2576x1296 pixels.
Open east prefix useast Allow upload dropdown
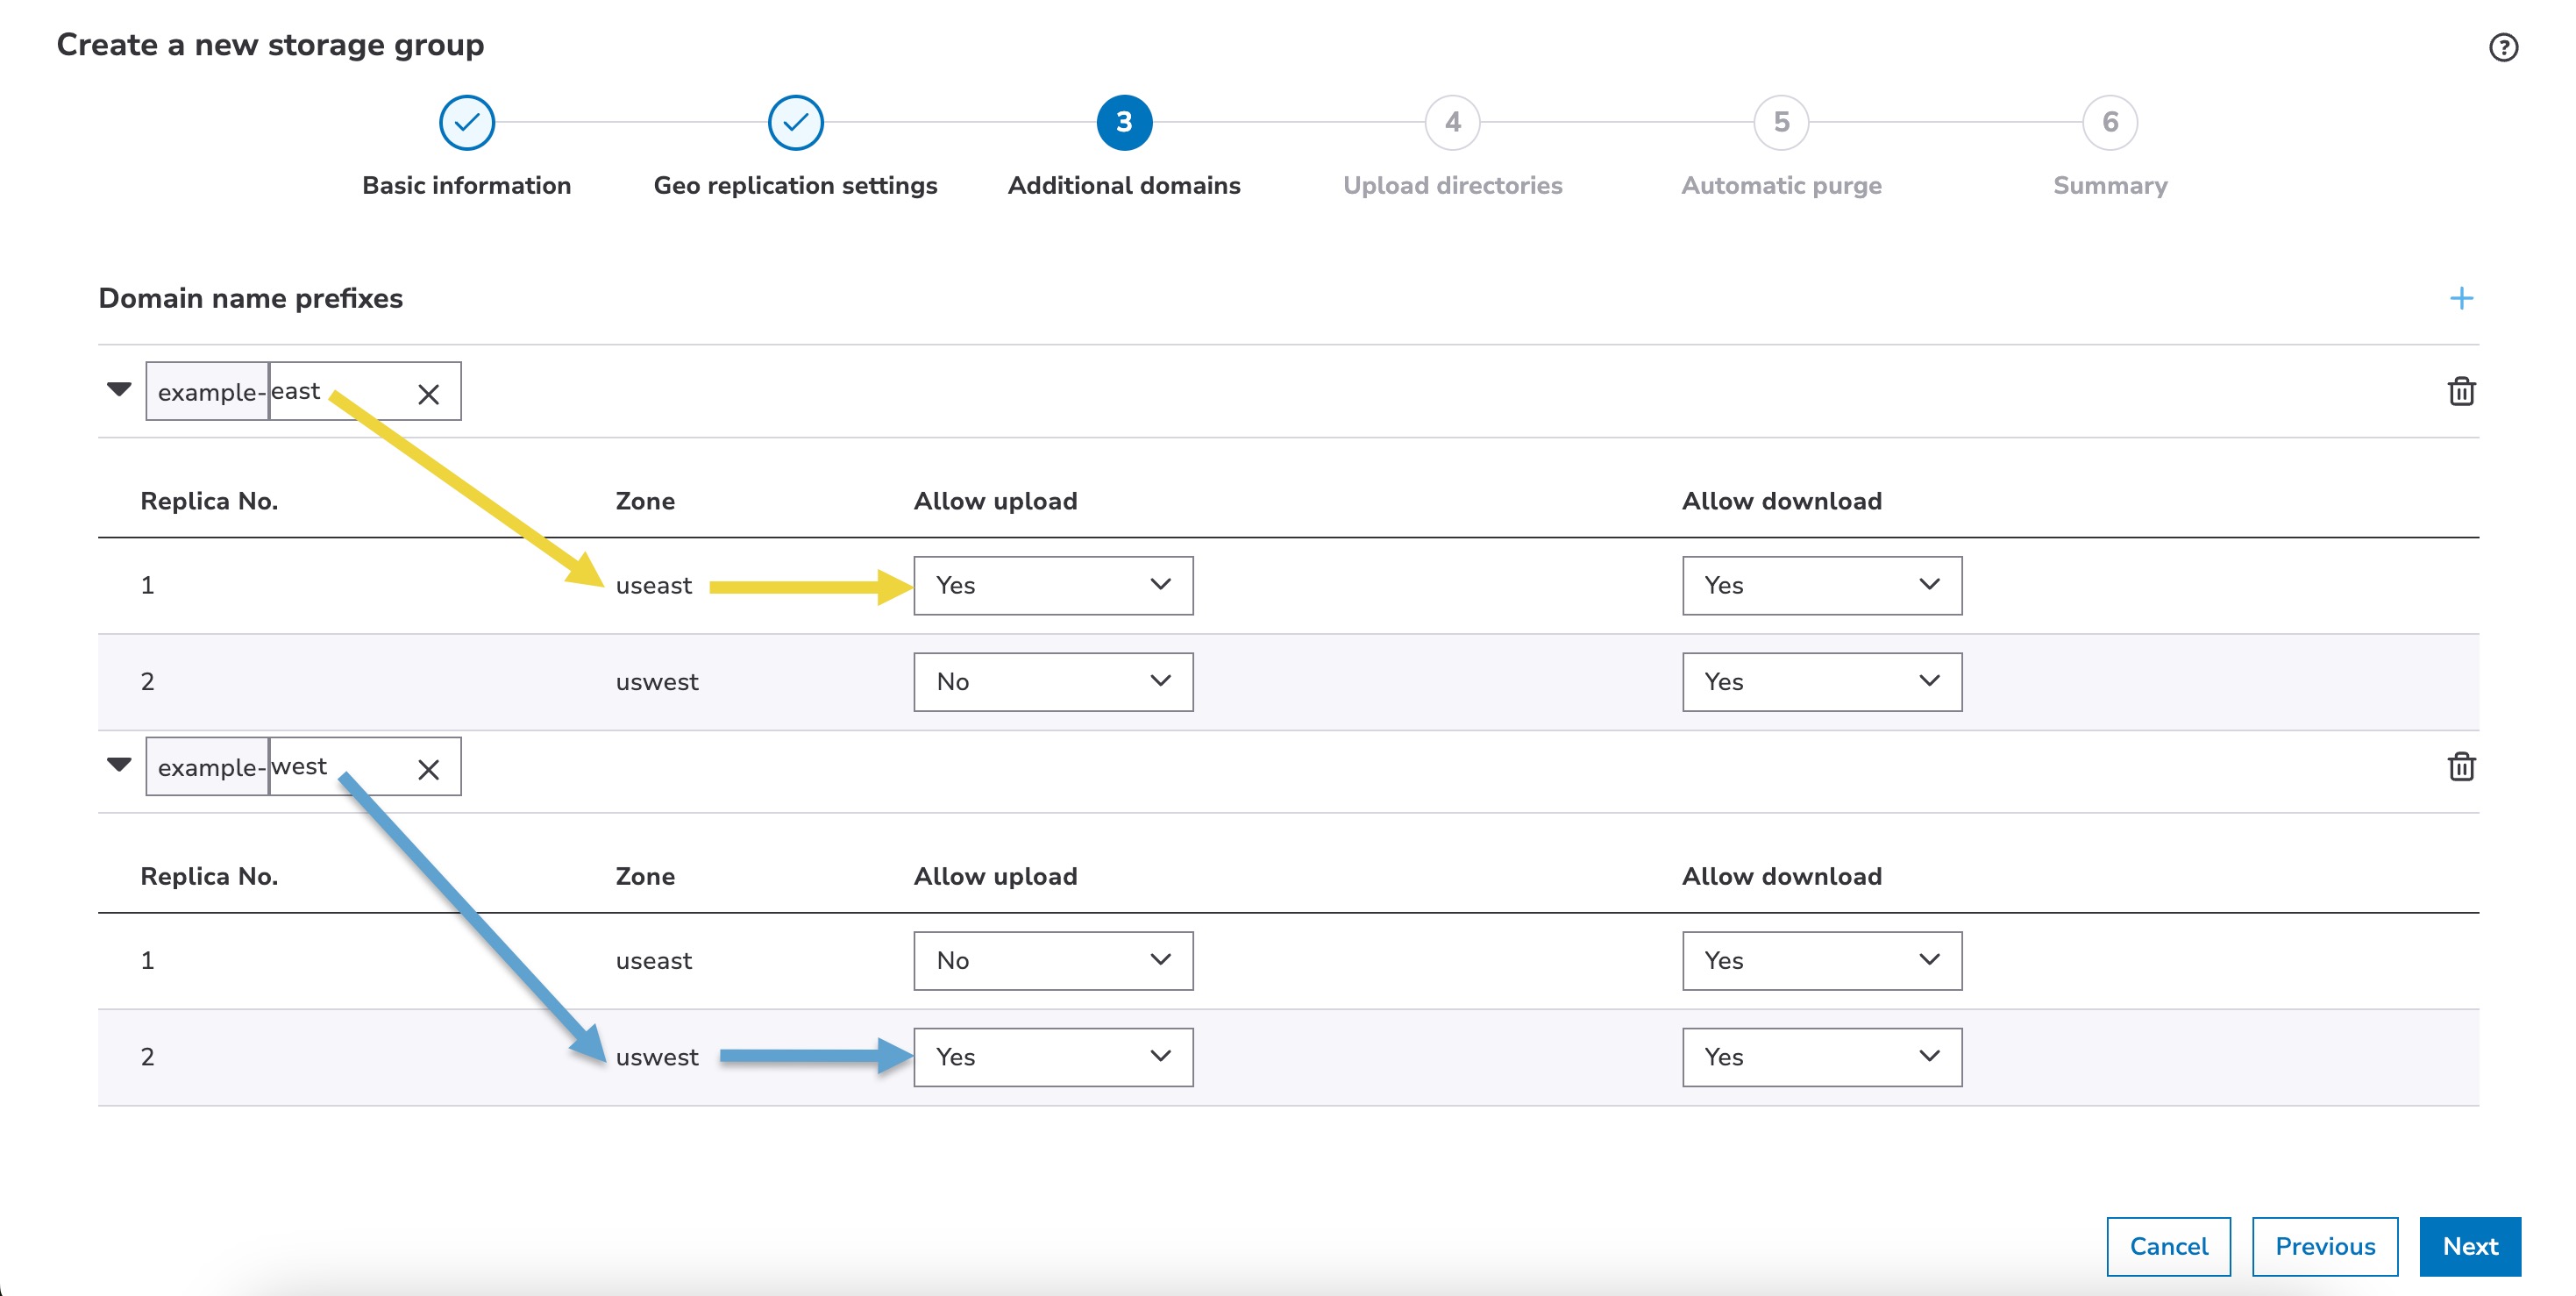[x=1052, y=585]
